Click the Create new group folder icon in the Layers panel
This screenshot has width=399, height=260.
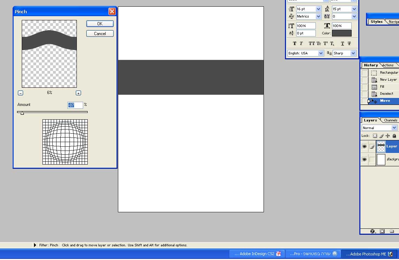pyautogui.click(x=392, y=231)
